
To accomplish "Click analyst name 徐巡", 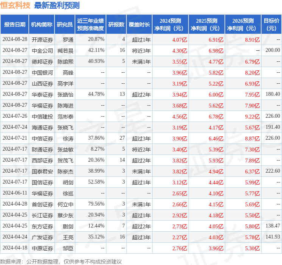I will tap(68, 193).
